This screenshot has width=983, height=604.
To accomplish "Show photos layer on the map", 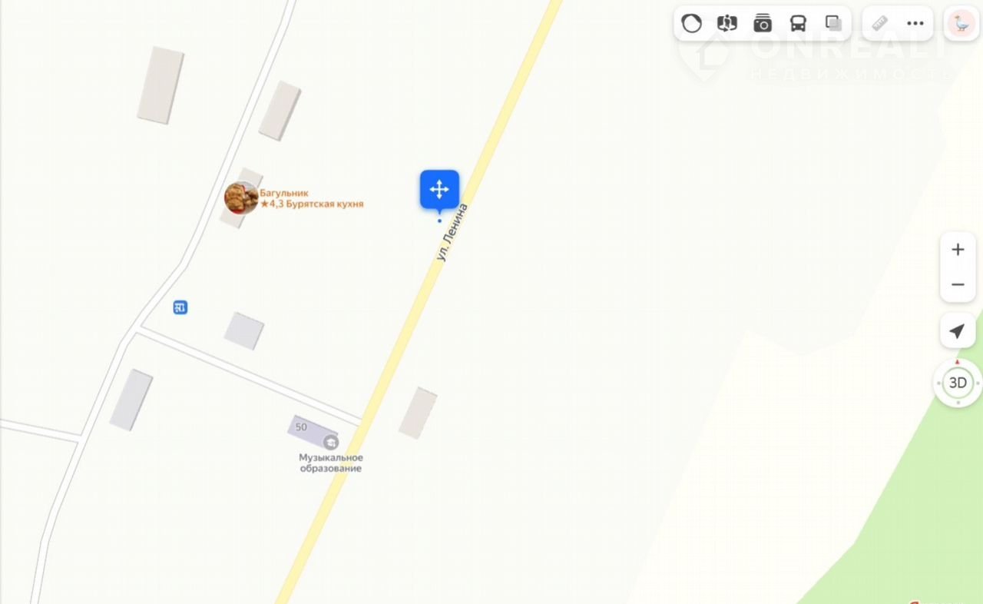I will pyautogui.click(x=763, y=23).
